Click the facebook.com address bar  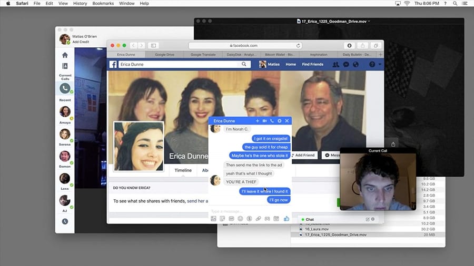[245, 46]
